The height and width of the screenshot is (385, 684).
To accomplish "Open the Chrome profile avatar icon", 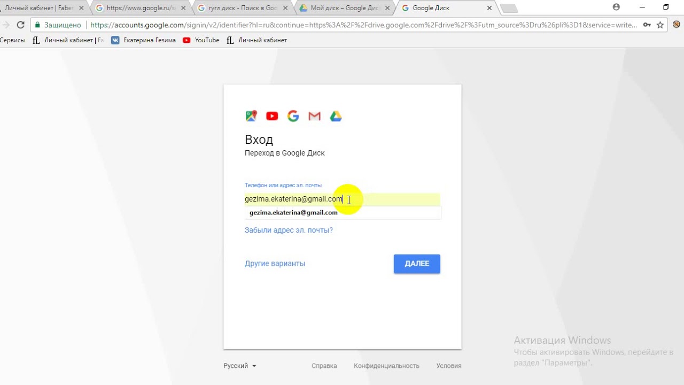I will pos(616,7).
